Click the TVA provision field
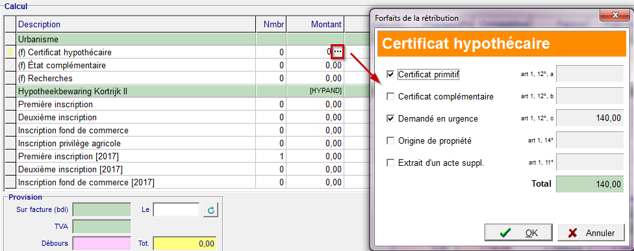 click(102, 227)
